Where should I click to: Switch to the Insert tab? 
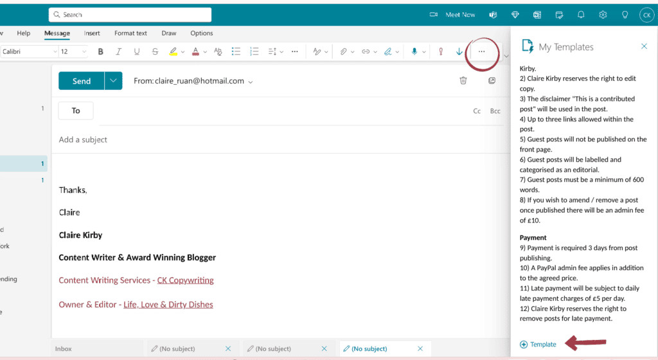[92, 33]
